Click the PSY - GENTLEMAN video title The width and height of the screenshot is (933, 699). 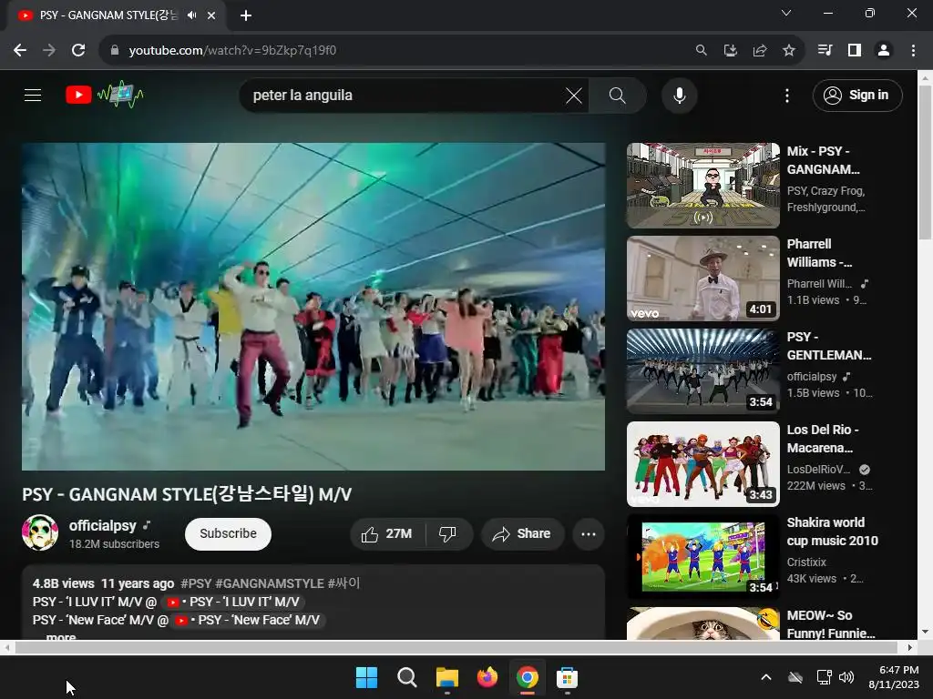click(829, 346)
